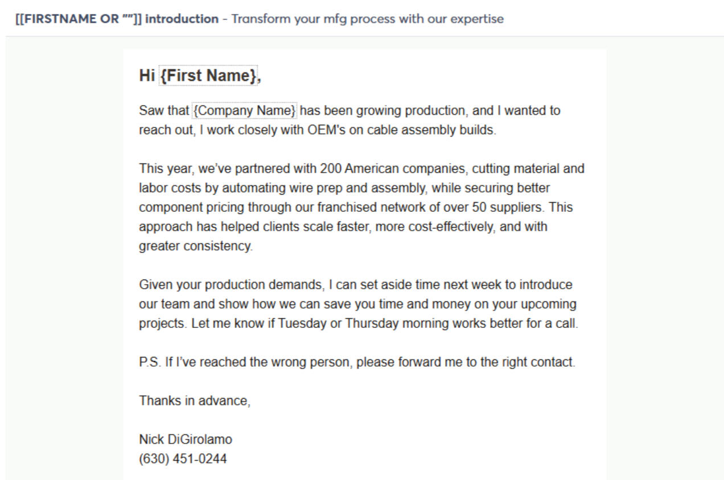This screenshot has width=724, height=480.
Task: Click the "cost-effectively" word
Action: (x=451, y=227)
